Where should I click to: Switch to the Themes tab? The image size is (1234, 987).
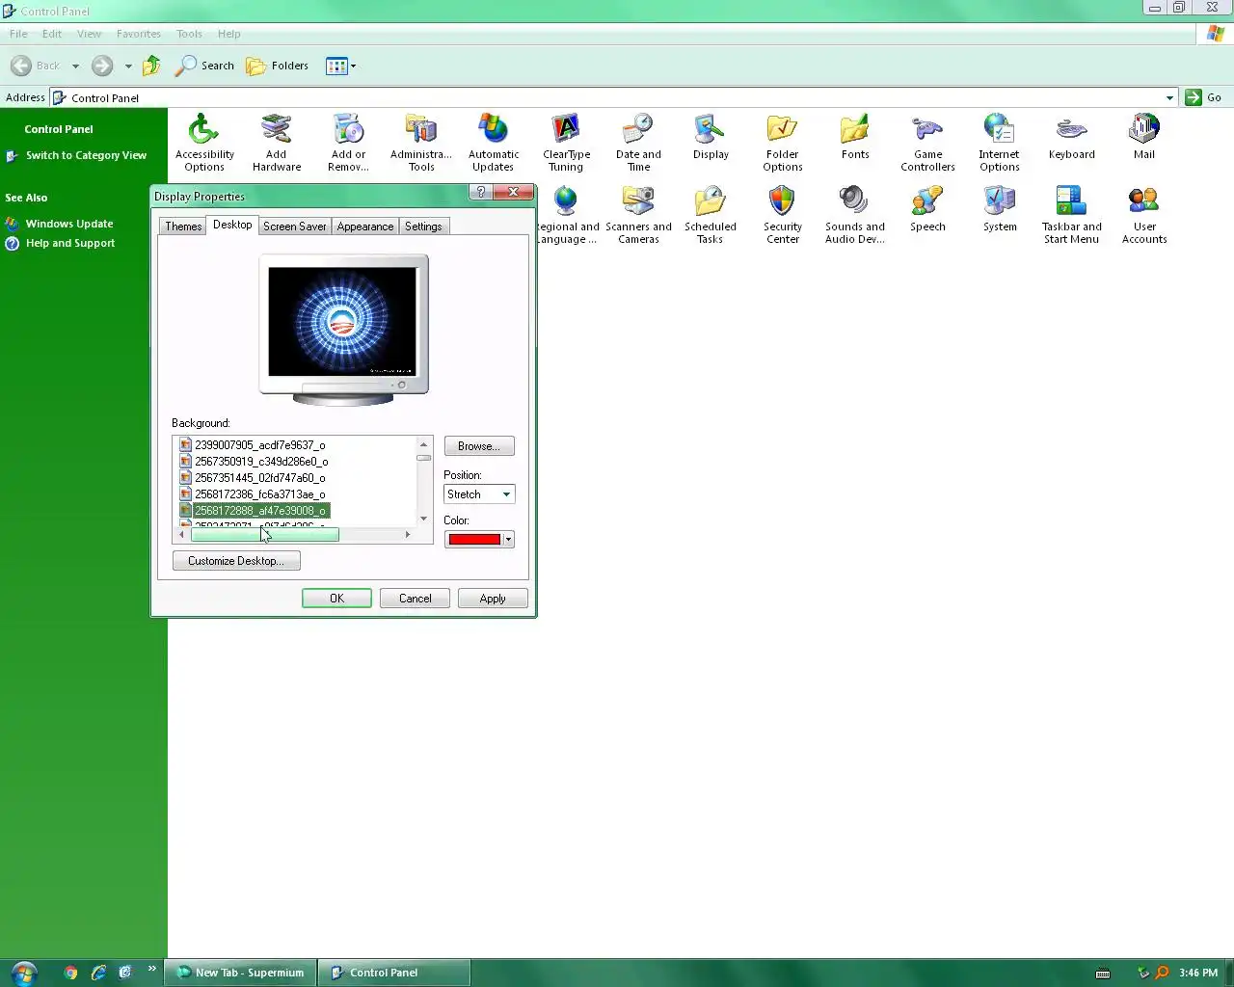point(183,227)
